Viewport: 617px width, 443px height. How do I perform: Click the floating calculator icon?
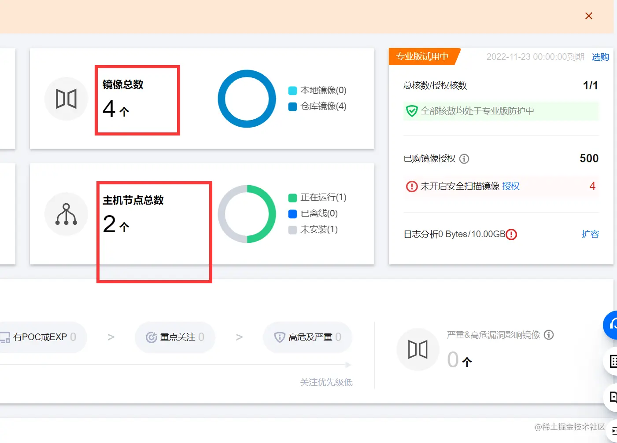[x=612, y=361]
